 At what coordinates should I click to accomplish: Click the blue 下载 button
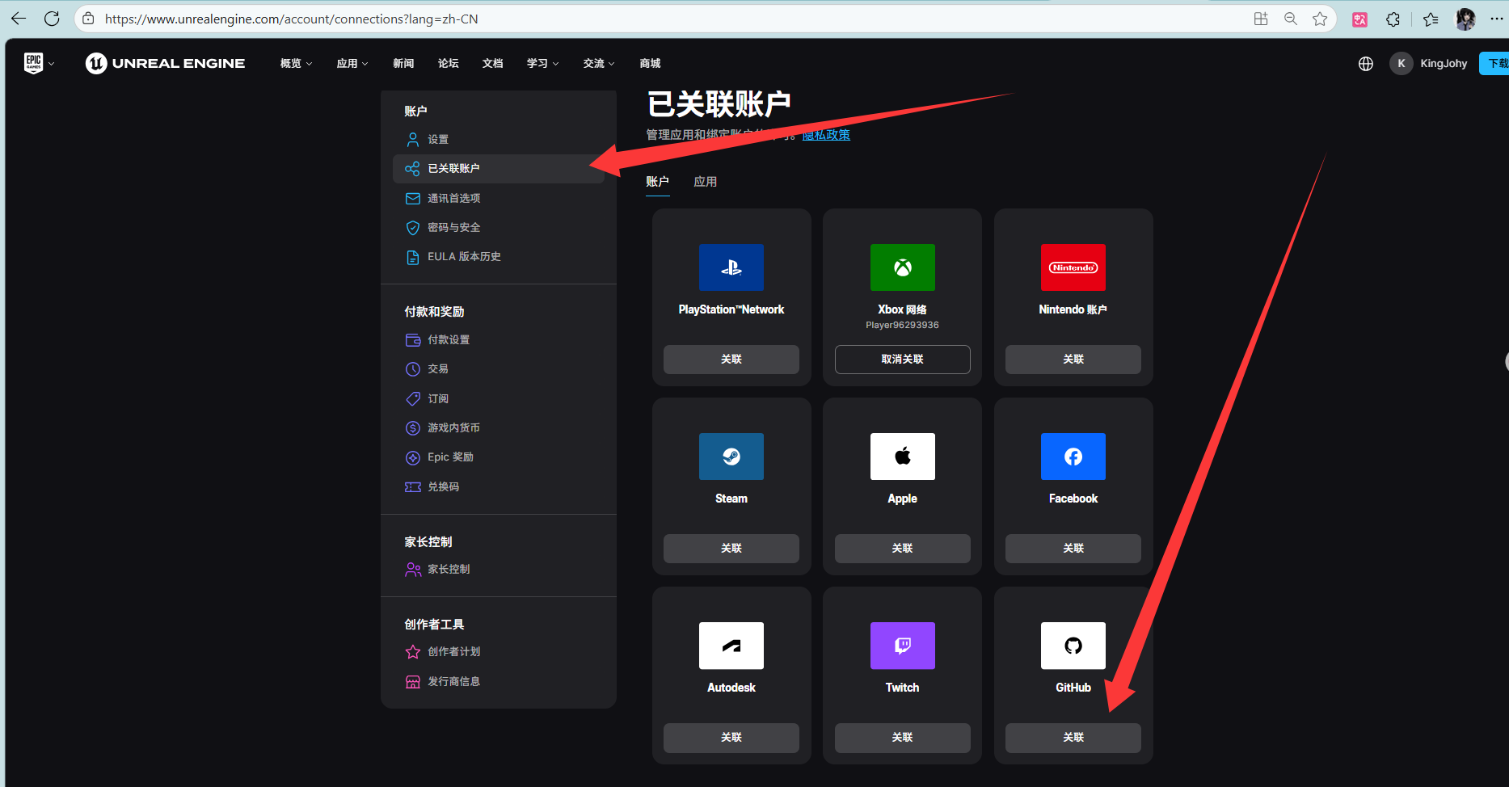[1494, 64]
